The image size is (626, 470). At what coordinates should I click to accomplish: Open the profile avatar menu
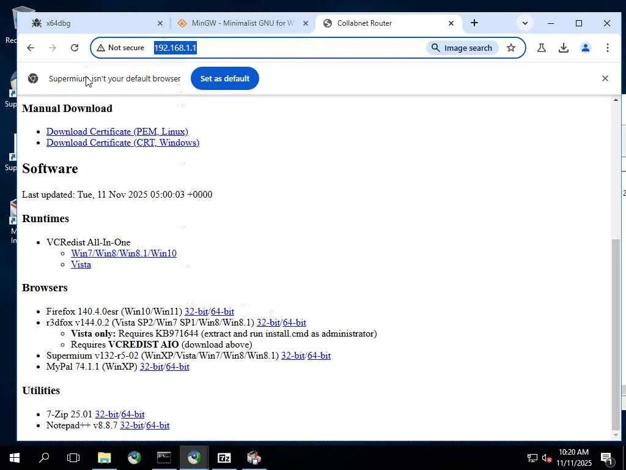click(585, 48)
